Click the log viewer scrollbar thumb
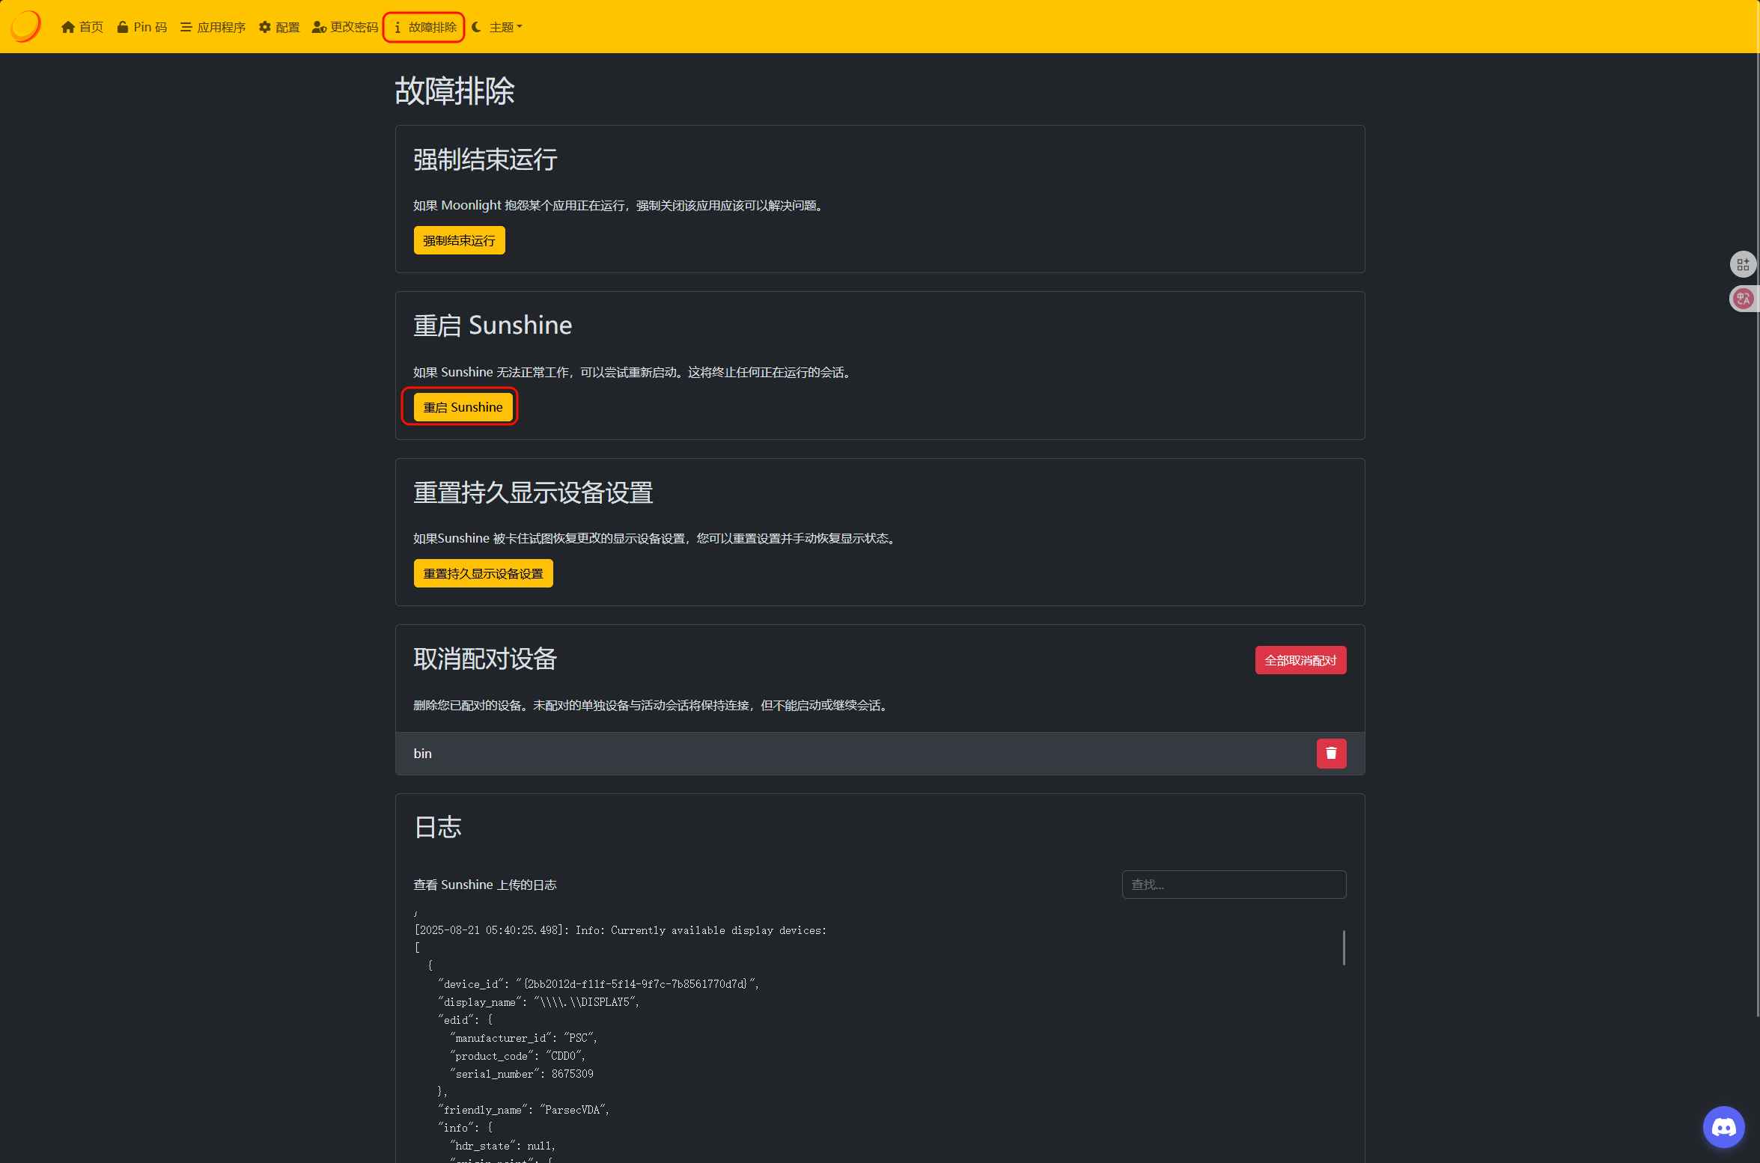The width and height of the screenshot is (1760, 1163). pos(1344,947)
